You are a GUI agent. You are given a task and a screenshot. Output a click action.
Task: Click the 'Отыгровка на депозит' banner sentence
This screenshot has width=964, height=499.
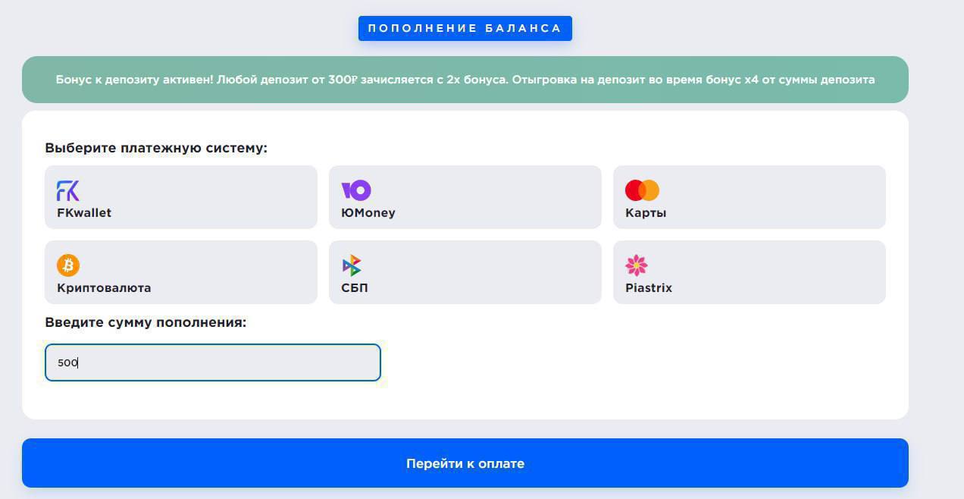click(x=693, y=80)
